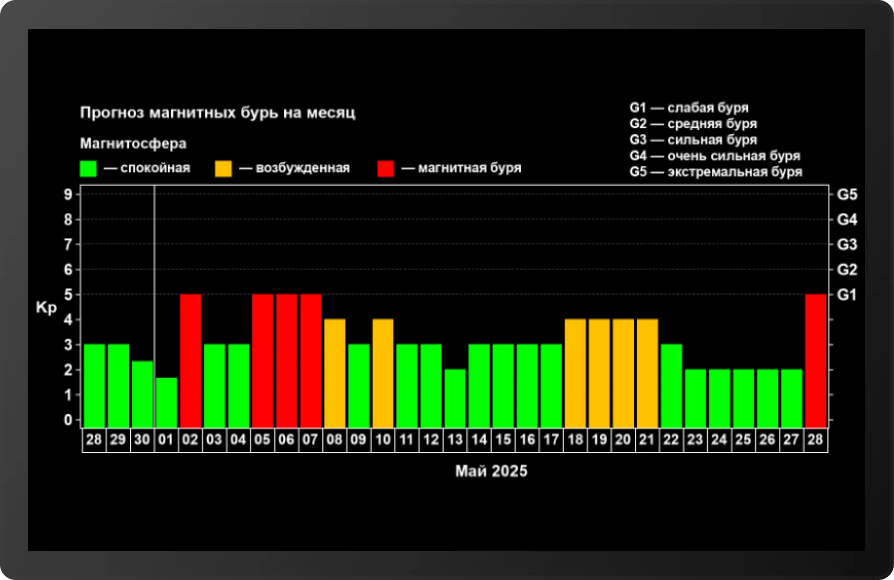Click the 'Май 2025' month label
The image size is (894, 580).
click(491, 471)
